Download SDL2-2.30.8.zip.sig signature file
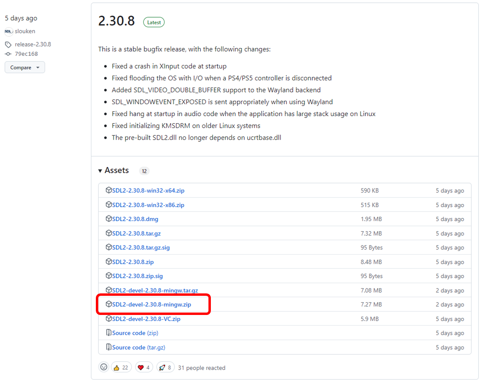This screenshot has height=386, width=486. point(137,276)
